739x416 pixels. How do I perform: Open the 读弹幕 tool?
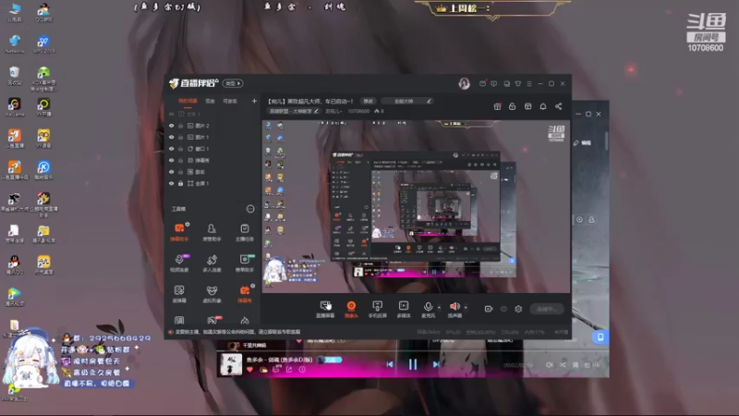pyautogui.click(x=179, y=293)
